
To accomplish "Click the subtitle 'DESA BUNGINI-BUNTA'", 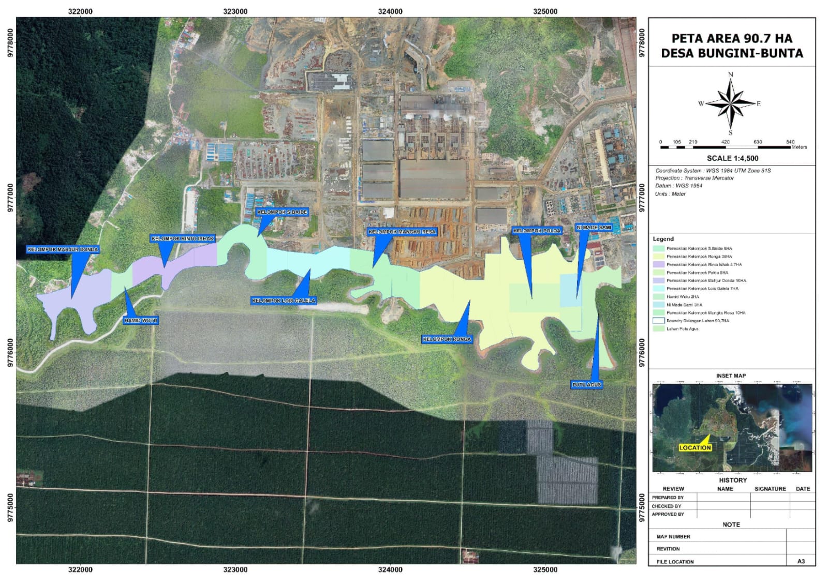I will coord(732,53).
